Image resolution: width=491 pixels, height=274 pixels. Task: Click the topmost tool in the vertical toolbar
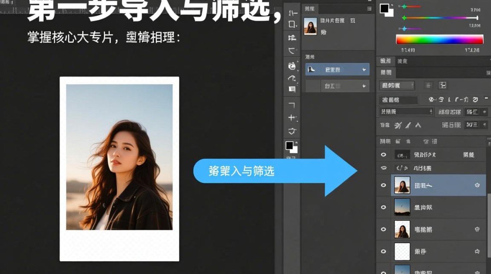pos(292,13)
